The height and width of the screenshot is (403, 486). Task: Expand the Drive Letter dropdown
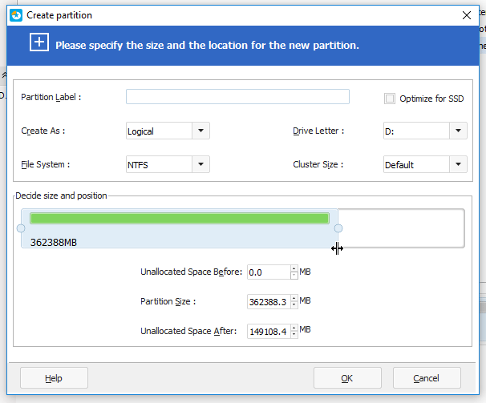point(458,131)
